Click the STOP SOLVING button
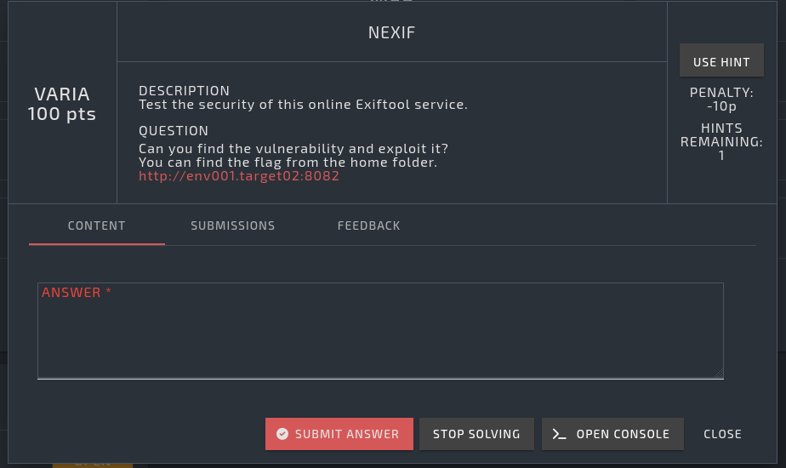Image resolution: width=786 pixels, height=468 pixels. 476,434
